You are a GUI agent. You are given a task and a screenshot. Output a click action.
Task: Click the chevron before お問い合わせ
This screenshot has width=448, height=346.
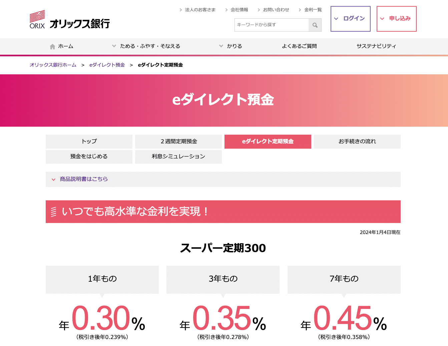259,10
